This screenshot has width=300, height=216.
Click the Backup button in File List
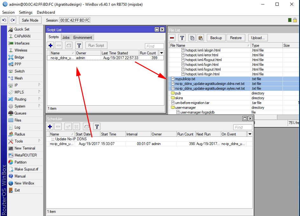click(x=216, y=38)
